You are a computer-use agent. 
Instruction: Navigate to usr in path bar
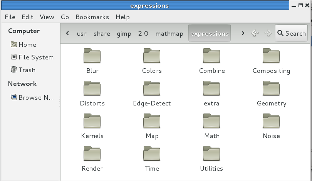[82, 33]
